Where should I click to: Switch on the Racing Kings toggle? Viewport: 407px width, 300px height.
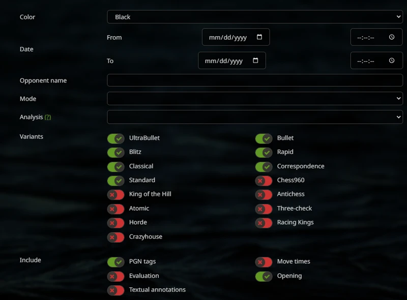pos(264,223)
